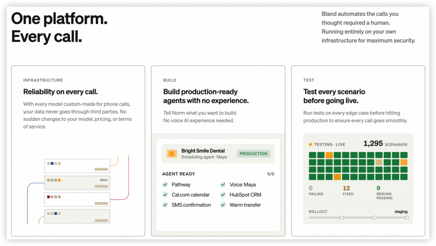Click the INFRASTRUCTURE card label
Screen dimensions: 436x246
(43, 80)
